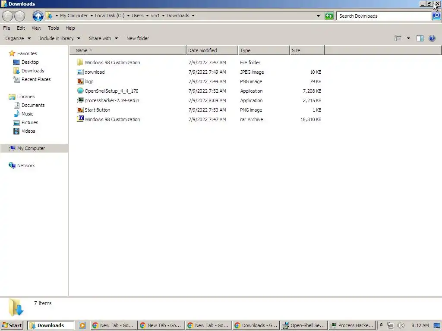Expand the Local Disk (C:) breadcrumb arrow
The width and height of the screenshot is (442, 331).
coord(128,16)
